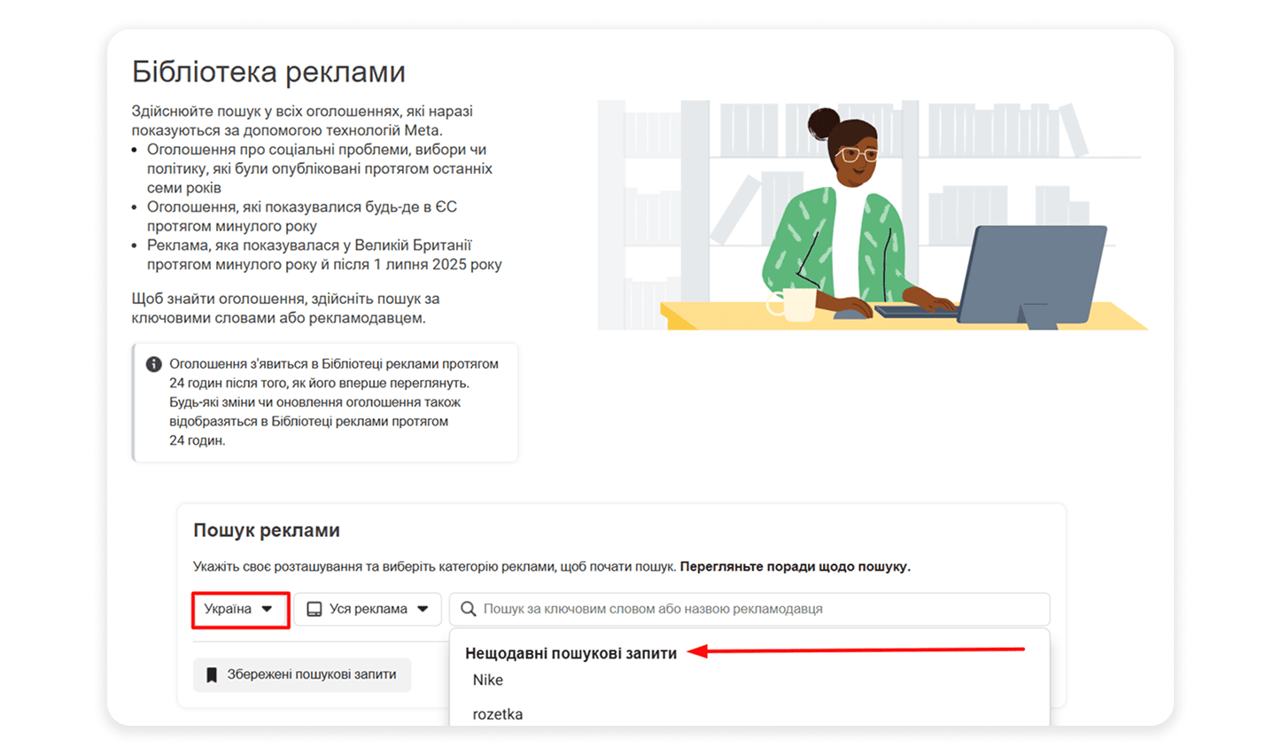The image size is (1281, 755).
Task: Click the magnifying glass search icon
Action: click(469, 609)
